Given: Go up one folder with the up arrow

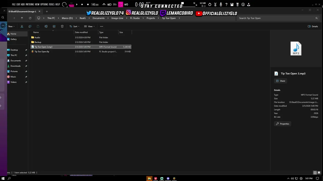Looking at the screenshot, I should [x=22, y=18].
